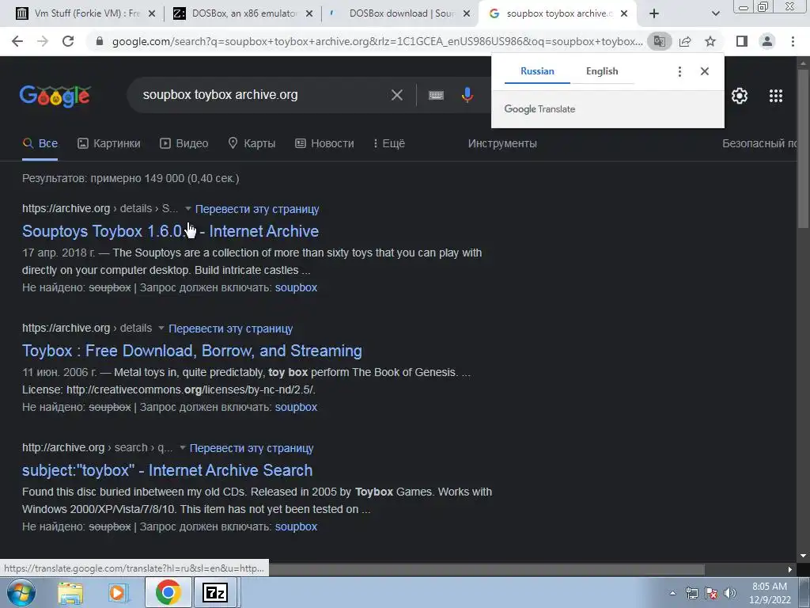Click the forward navigation arrow
Screen dimensions: 810x608
tap(43, 41)
